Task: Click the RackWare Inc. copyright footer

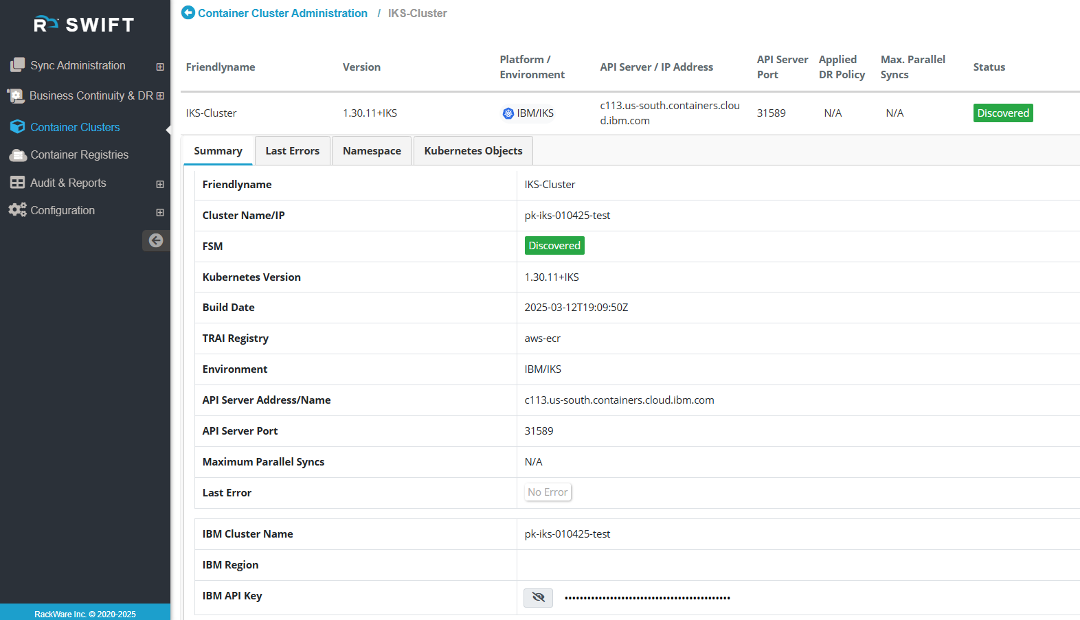Action: coord(85,615)
